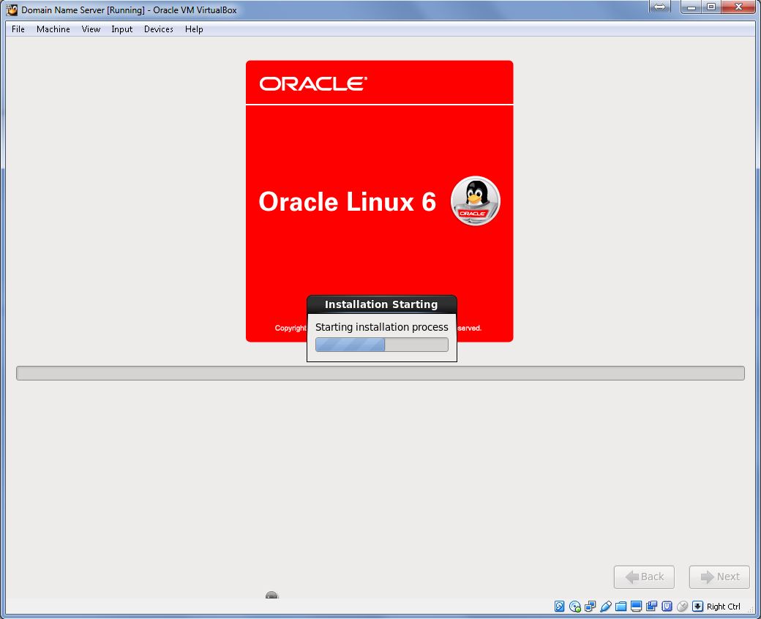Click the overall installation progress bar
The image size is (761, 619).
coord(380,373)
